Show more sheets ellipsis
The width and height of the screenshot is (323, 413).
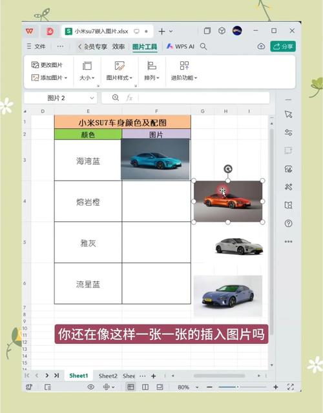pyautogui.click(x=142, y=376)
